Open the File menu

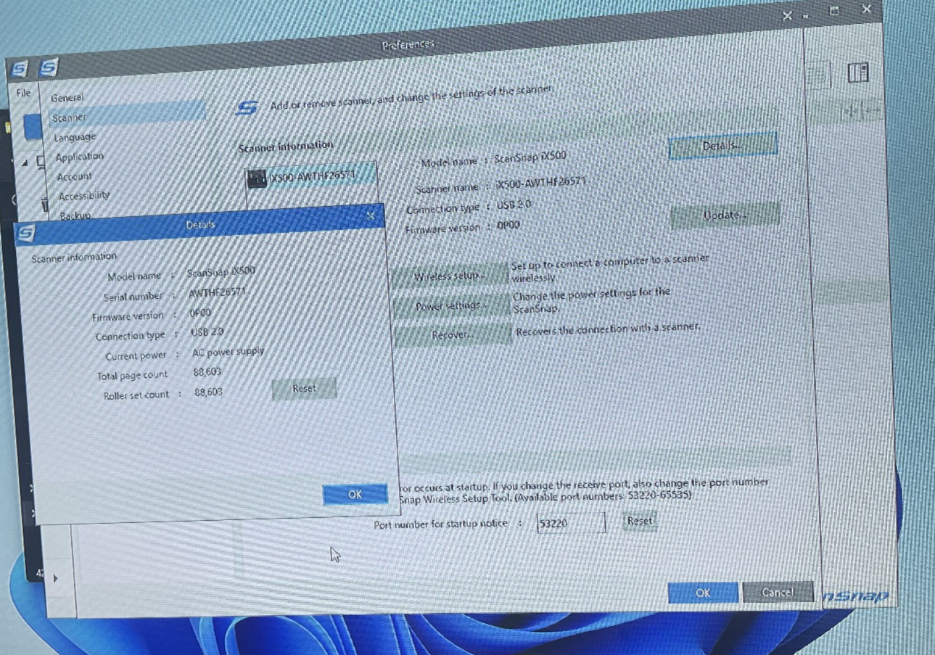click(x=23, y=93)
